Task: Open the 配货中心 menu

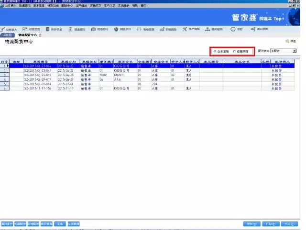Action: 67,5
